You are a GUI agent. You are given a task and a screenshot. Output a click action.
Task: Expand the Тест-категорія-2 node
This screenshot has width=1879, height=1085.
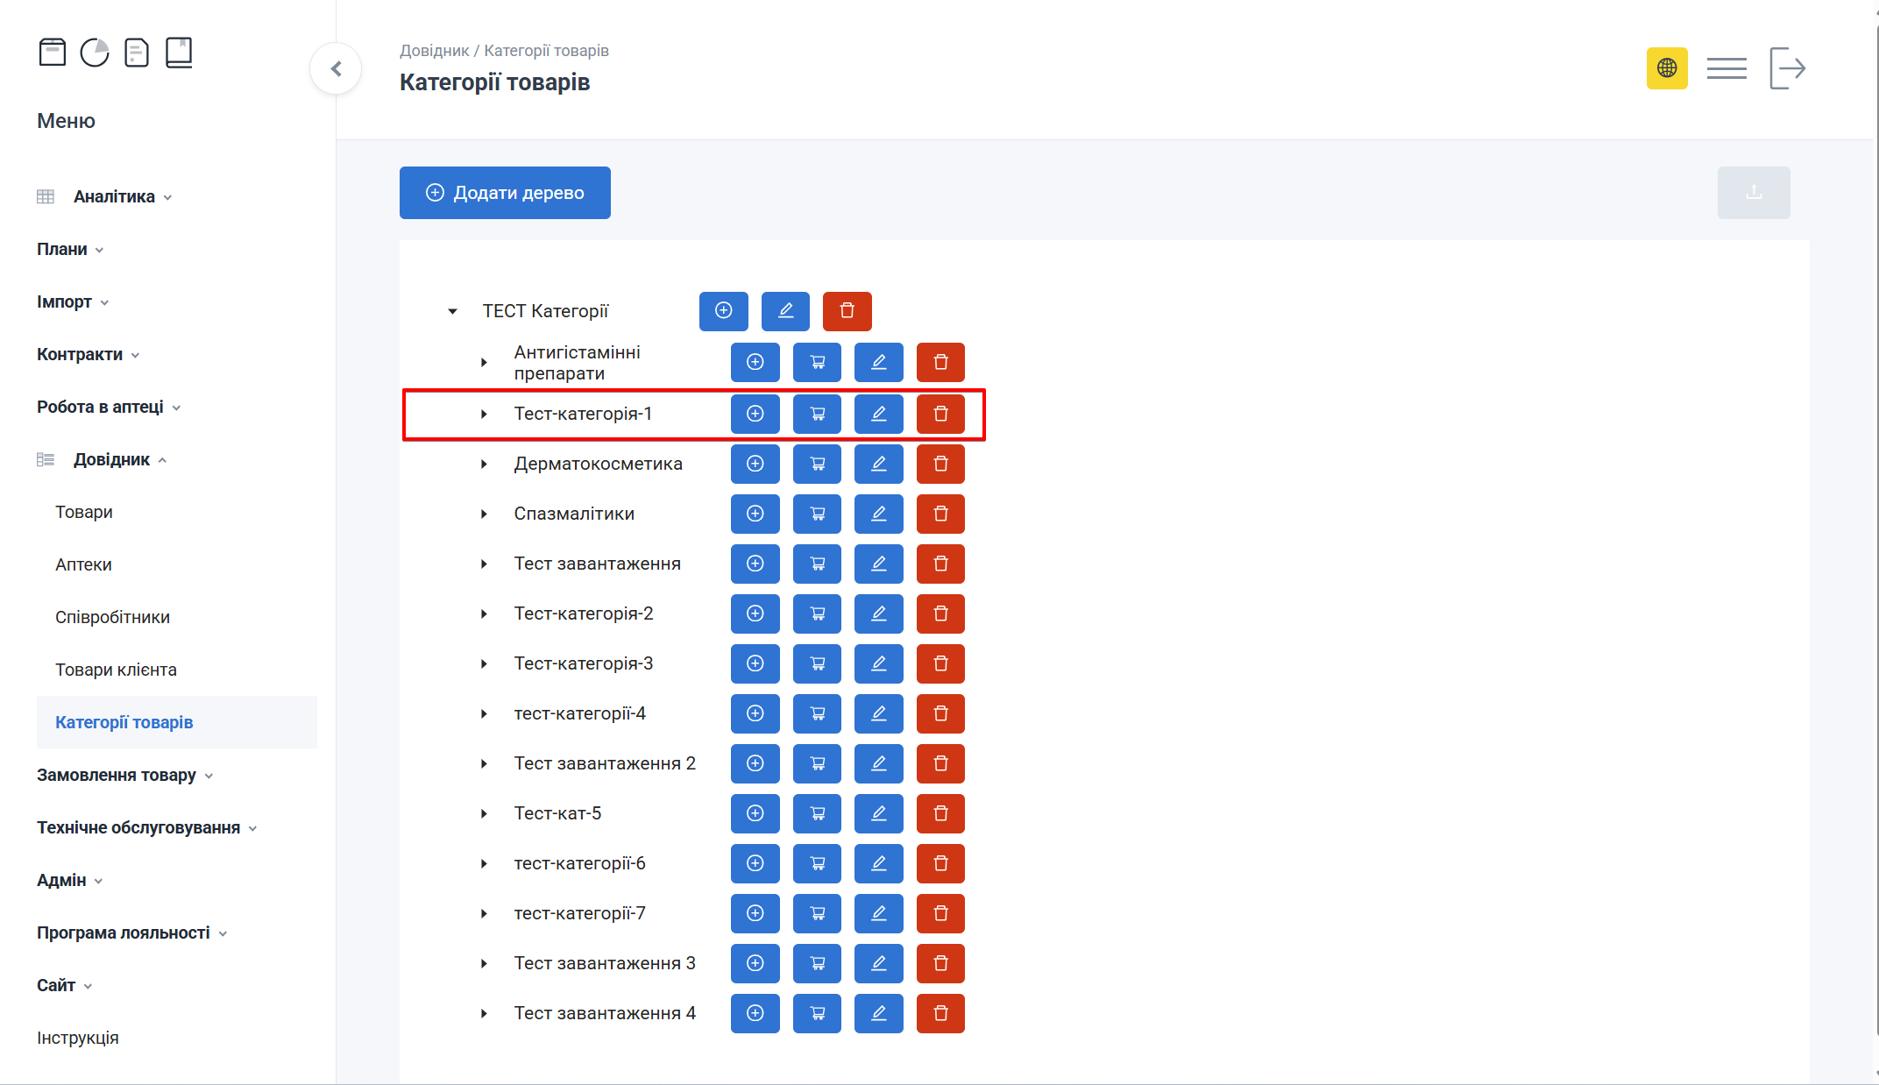[x=484, y=613]
